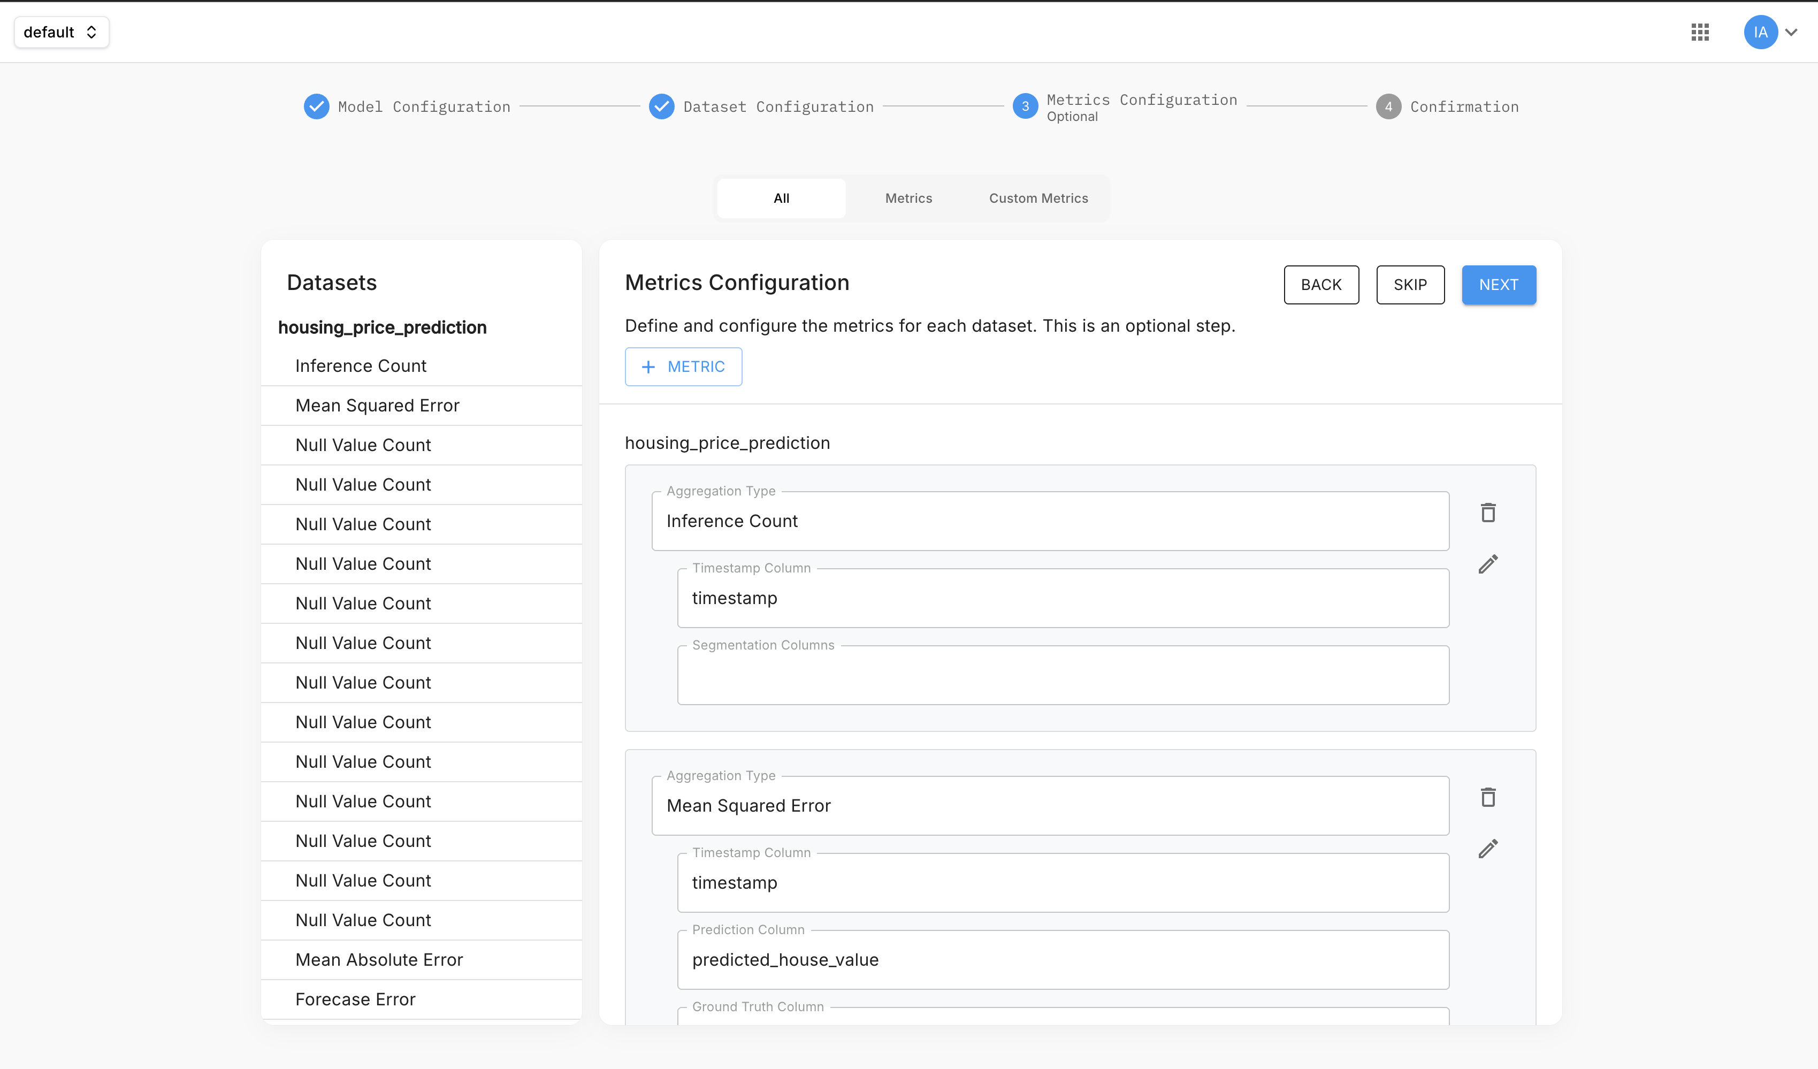Open Mean Squared Error Aggregation Type field

tap(1050, 806)
